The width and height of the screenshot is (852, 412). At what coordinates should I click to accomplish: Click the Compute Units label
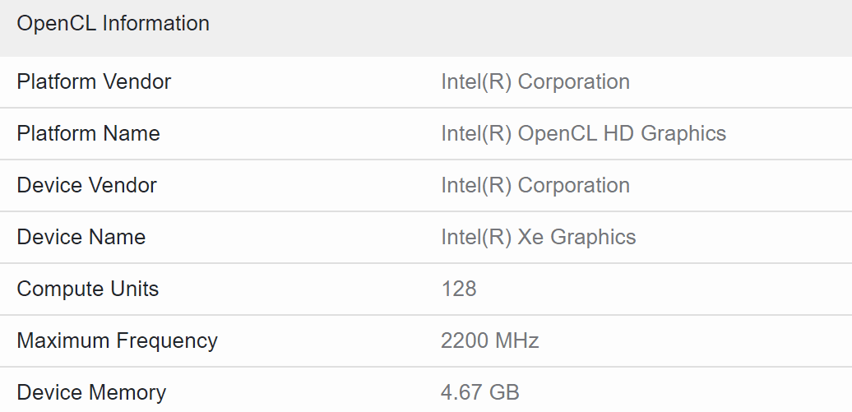(x=87, y=289)
